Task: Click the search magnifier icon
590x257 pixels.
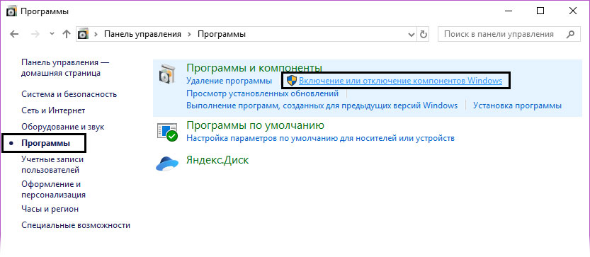Action: coord(570,34)
